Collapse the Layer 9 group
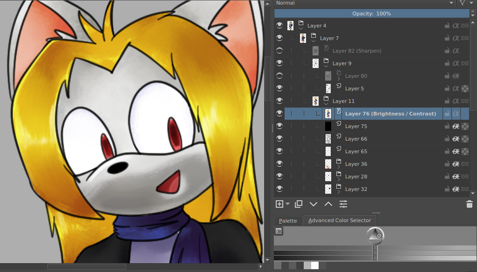Viewport: 477px width, 272px height. (x=326, y=67)
